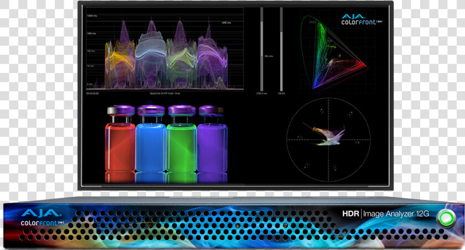Click the nits luminance level meter bar
Viewport: 465px width, 250px height.
tap(261, 49)
